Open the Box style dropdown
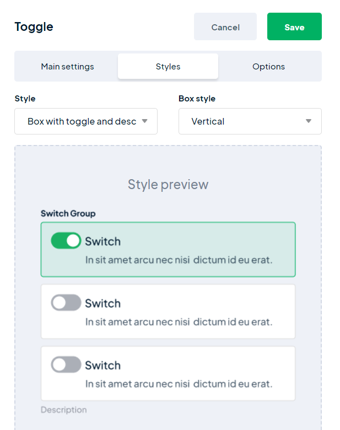Screen dimensions: 340x430 pos(250,121)
